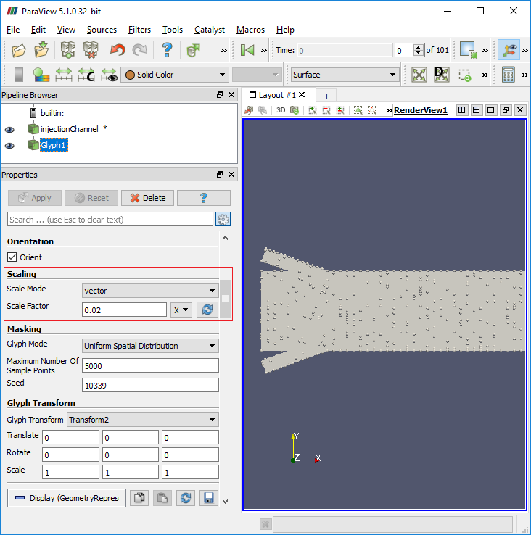This screenshot has width=531, height=535.
Task: Open the Macros menu
Action: (250, 30)
